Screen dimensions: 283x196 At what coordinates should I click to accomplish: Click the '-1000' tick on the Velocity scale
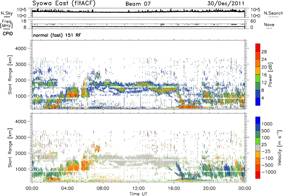269,172
